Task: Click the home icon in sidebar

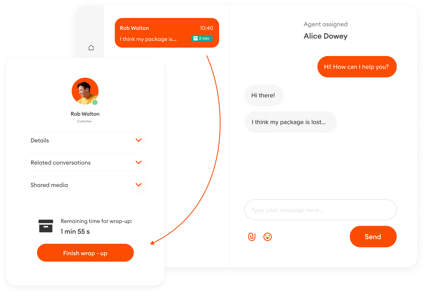Action: pyautogui.click(x=91, y=48)
